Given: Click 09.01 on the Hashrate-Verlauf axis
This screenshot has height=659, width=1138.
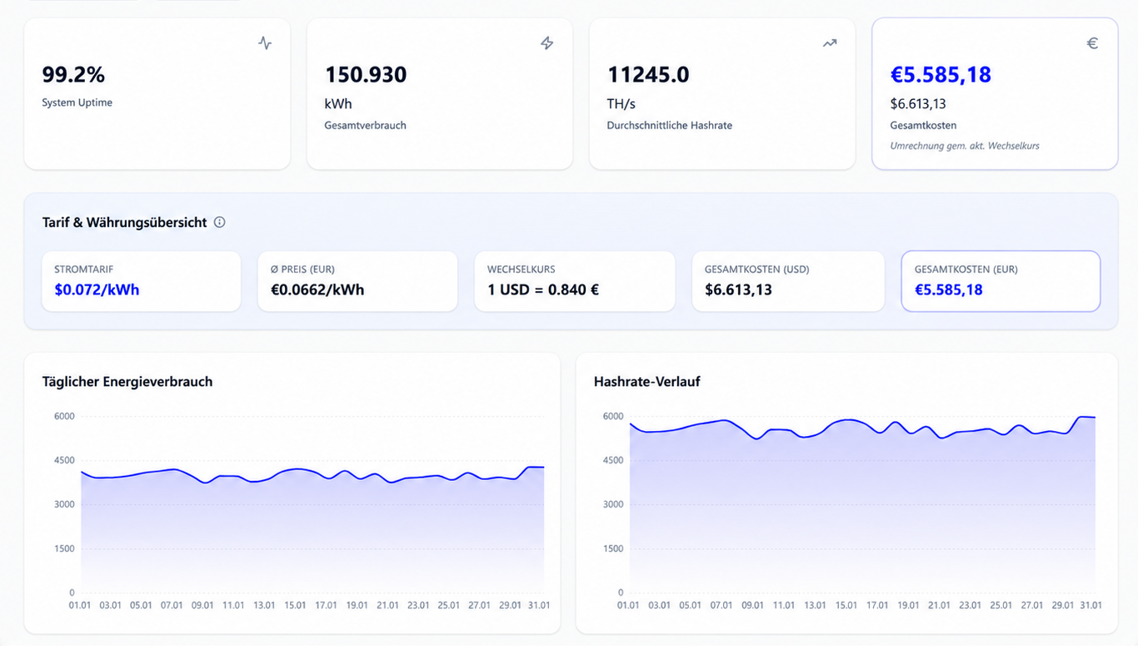Looking at the screenshot, I should tap(752, 605).
